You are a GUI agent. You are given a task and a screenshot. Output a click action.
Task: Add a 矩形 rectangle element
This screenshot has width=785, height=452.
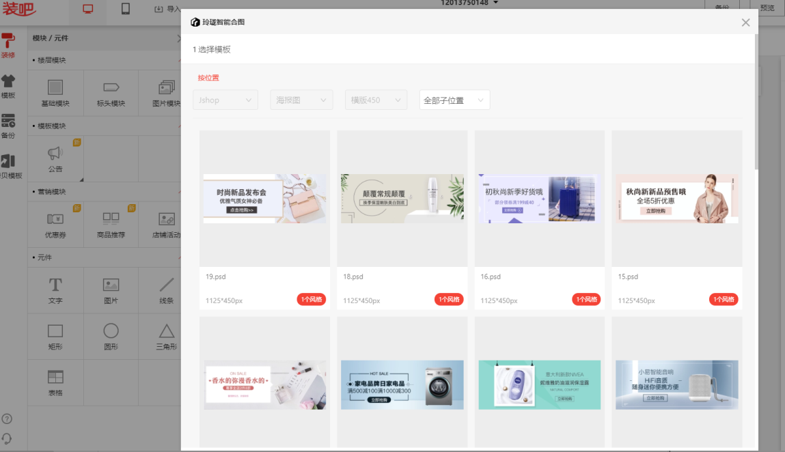tap(55, 337)
